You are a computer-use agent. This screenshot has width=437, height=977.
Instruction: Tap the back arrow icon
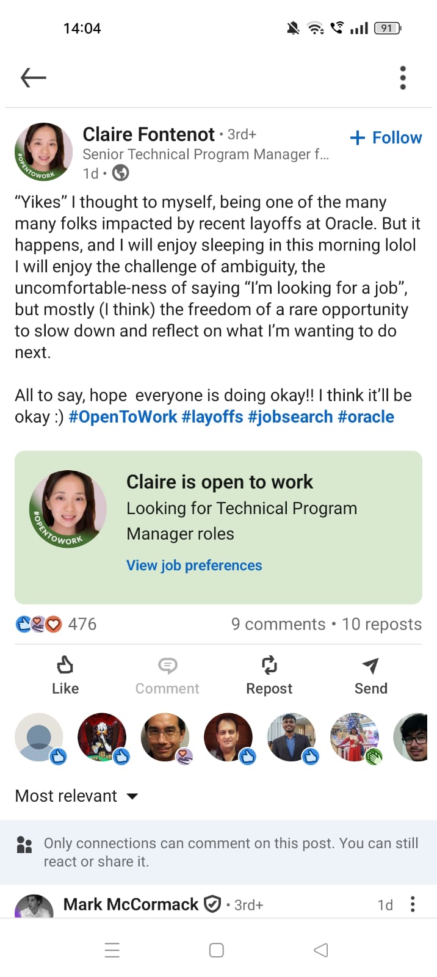pyautogui.click(x=34, y=78)
